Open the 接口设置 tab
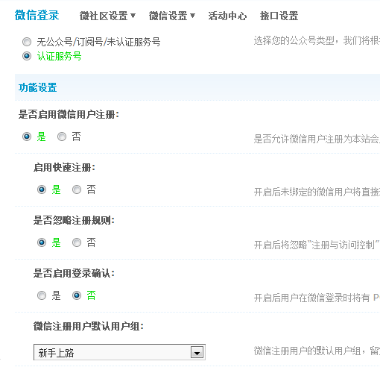The height and width of the screenshot is (373, 380). pyautogui.click(x=279, y=16)
